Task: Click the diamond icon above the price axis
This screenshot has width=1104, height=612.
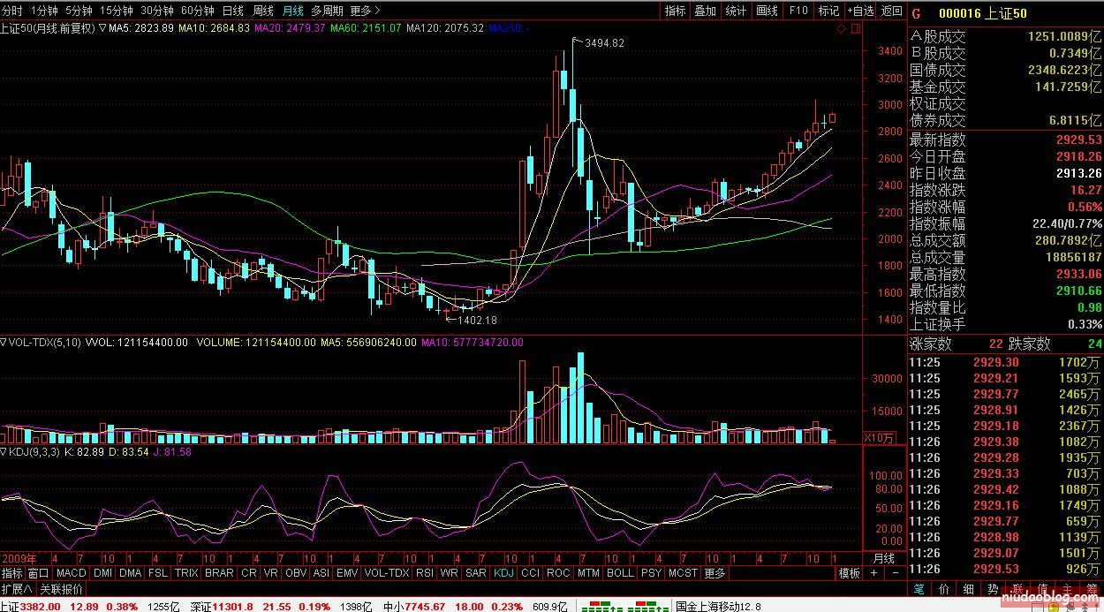Action: (841, 29)
